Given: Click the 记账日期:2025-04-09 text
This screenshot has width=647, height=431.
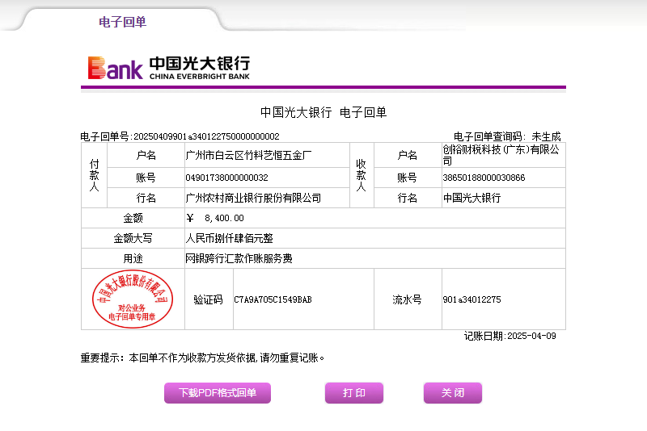Looking at the screenshot, I should click(510, 336).
